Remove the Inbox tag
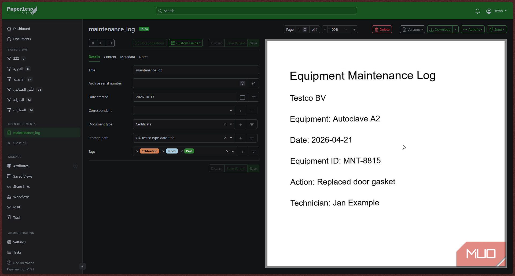 click(x=163, y=151)
